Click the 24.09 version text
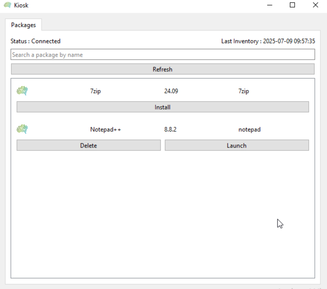The height and width of the screenshot is (289, 327). 171,91
